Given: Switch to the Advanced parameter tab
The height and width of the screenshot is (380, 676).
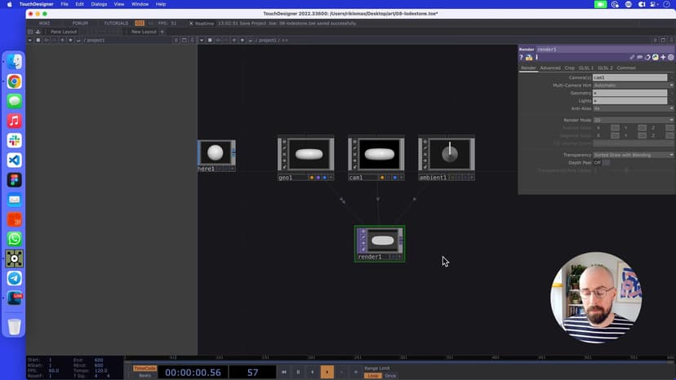Looking at the screenshot, I should click(550, 68).
